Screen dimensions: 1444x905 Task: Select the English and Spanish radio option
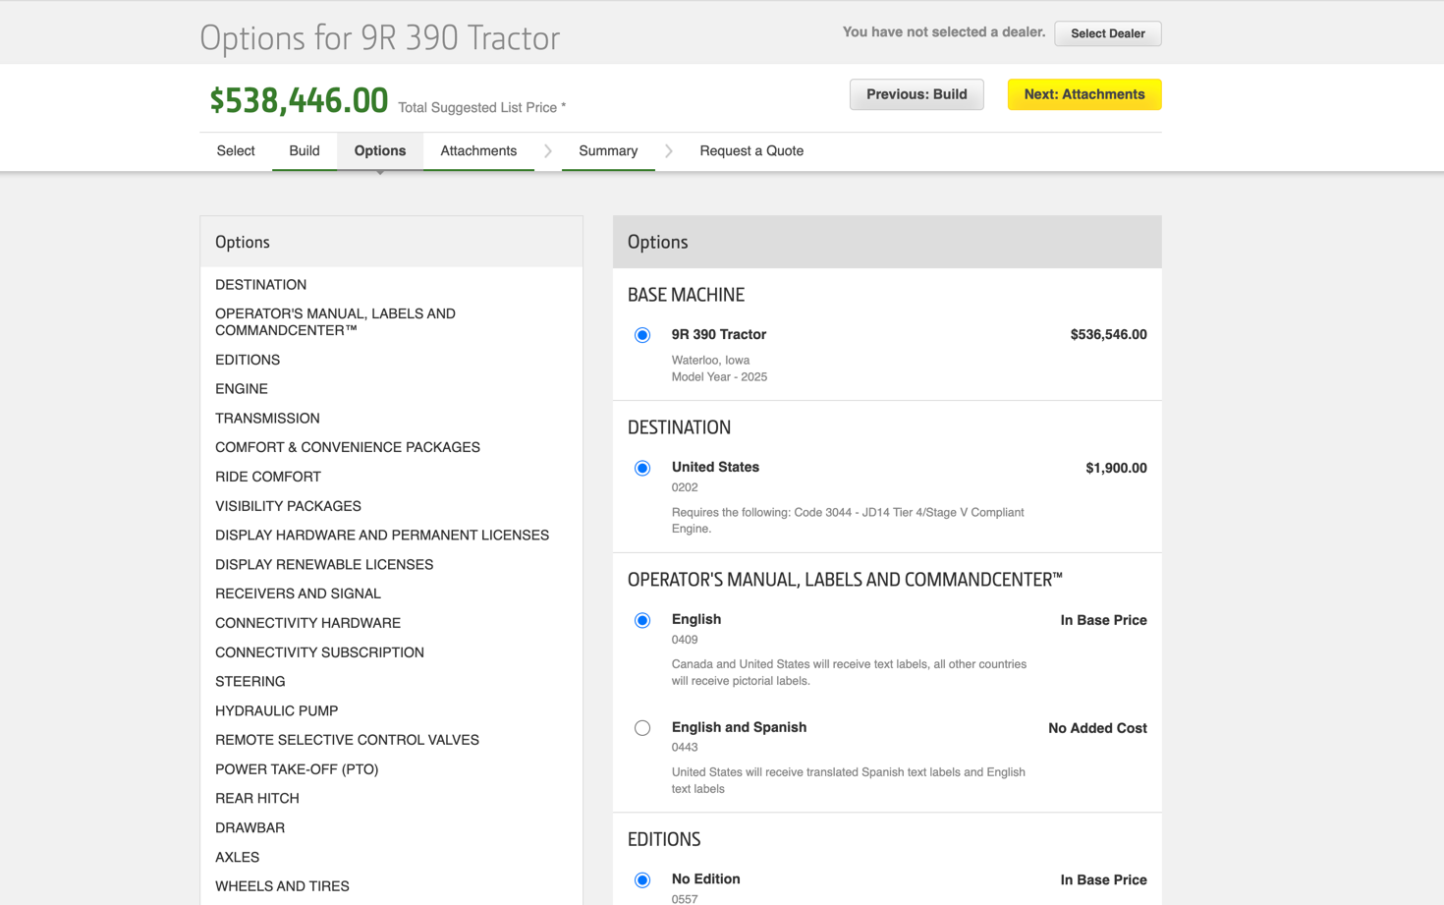642,728
